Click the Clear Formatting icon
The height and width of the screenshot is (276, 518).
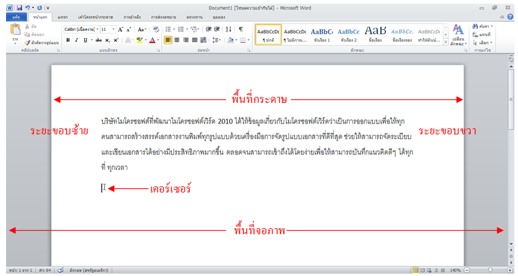point(156,29)
